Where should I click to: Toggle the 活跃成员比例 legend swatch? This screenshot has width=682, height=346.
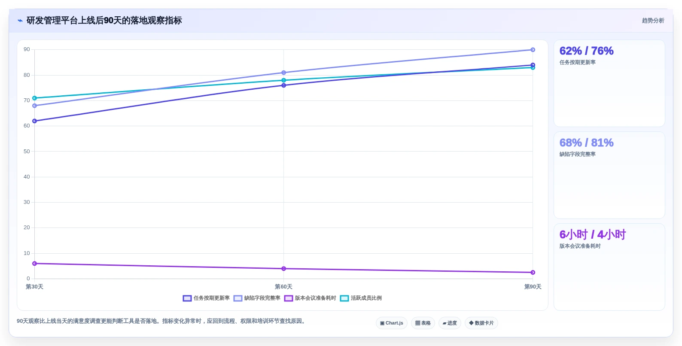point(344,298)
